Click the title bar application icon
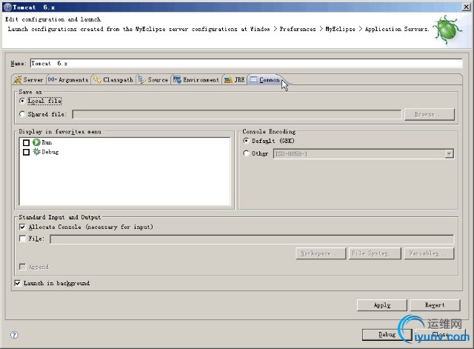This screenshot has height=349, width=474. coord(8,7)
